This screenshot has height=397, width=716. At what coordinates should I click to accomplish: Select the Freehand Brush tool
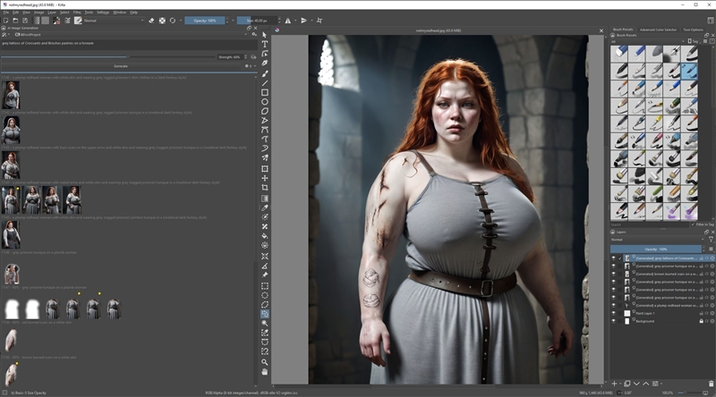click(265, 72)
